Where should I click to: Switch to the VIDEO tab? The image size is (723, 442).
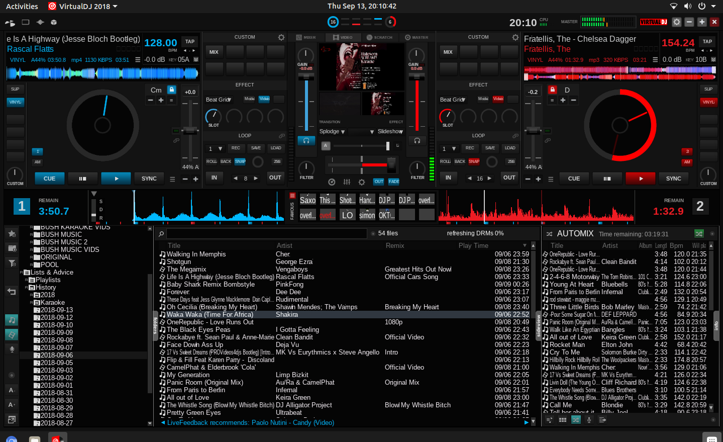(343, 37)
